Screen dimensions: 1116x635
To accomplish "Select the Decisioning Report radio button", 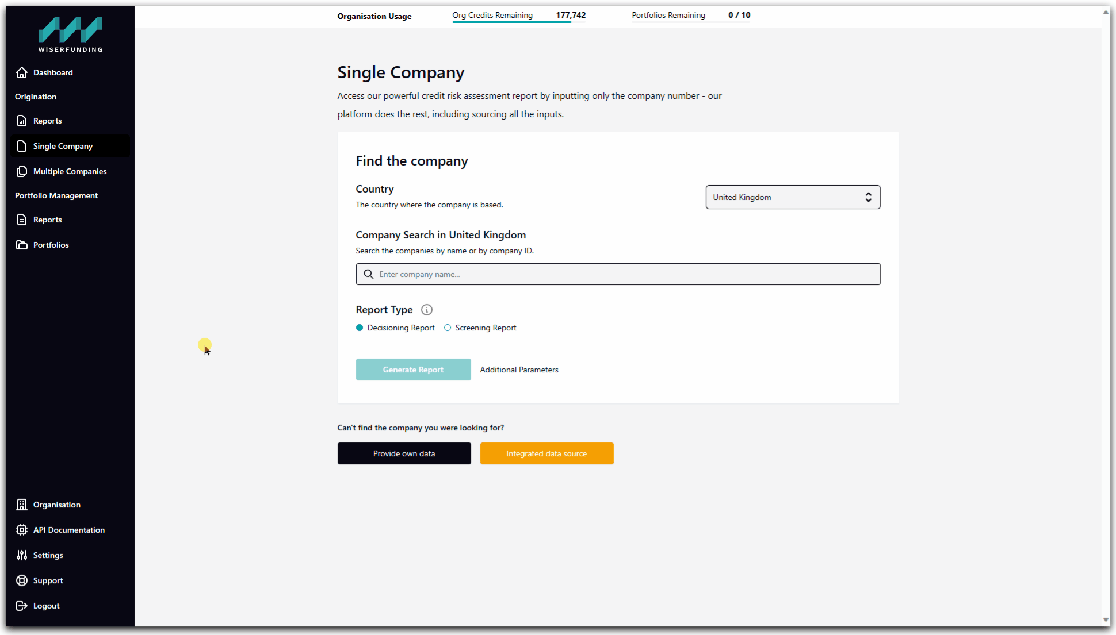I will (360, 328).
